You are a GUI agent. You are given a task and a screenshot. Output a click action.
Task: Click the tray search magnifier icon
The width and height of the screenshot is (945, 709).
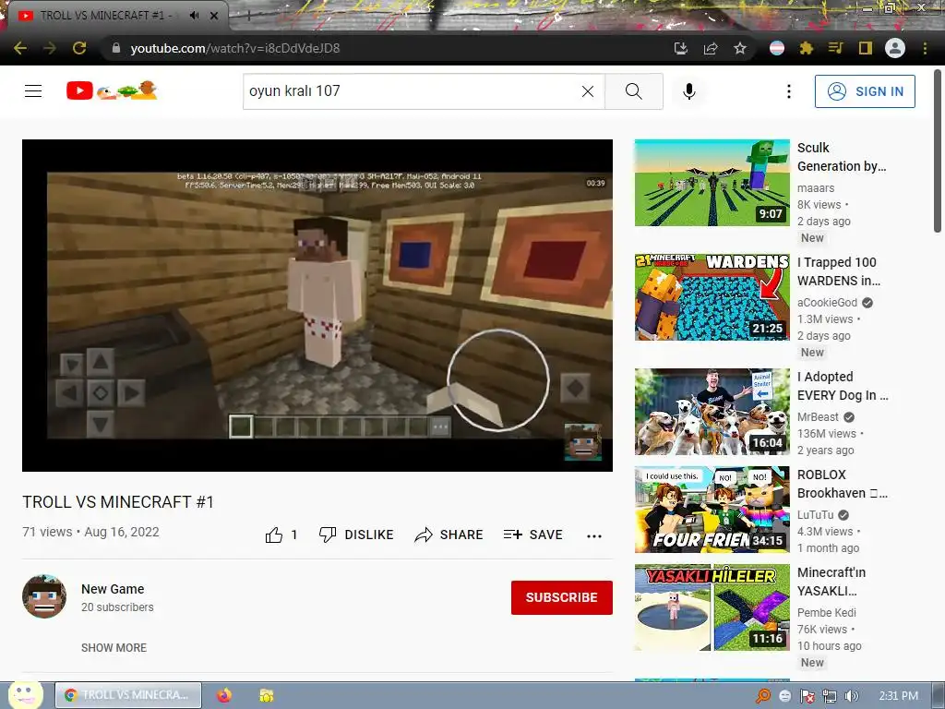pos(763,696)
